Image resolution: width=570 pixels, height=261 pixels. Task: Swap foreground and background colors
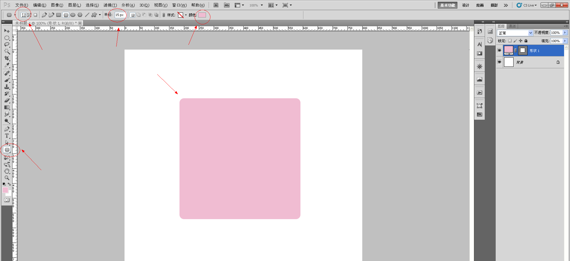point(9,184)
